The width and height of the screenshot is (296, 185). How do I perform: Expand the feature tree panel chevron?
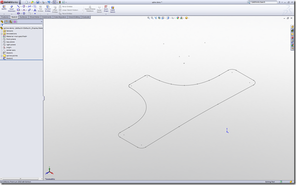(x=41, y=22)
